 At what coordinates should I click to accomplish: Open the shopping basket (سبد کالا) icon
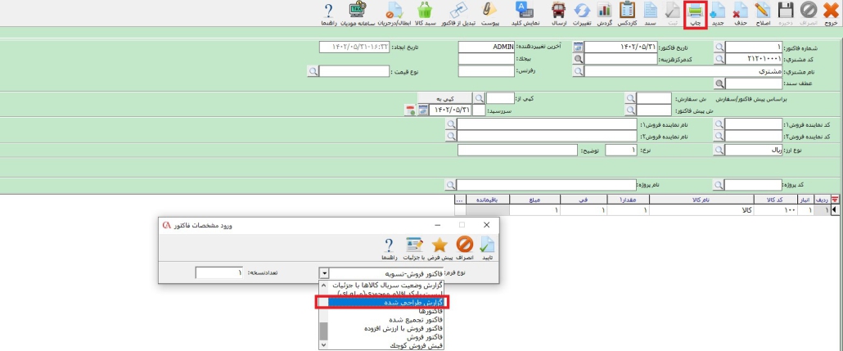pyautogui.click(x=425, y=12)
